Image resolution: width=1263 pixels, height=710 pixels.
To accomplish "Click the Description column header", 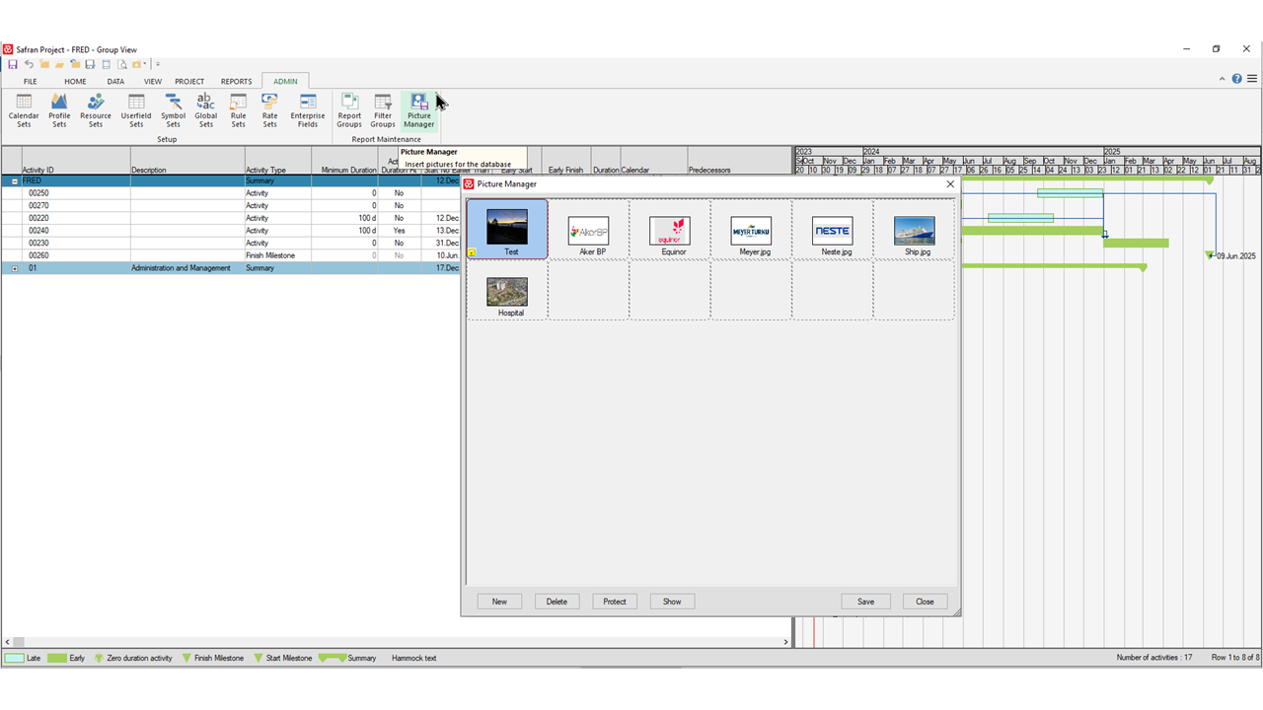I will (187, 161).
